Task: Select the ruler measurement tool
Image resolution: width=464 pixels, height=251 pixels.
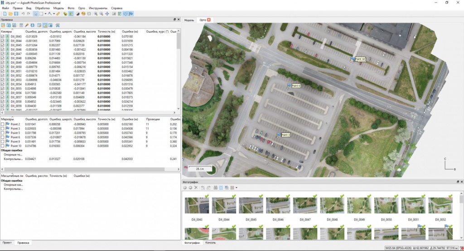Action: [x=58, y=14]
